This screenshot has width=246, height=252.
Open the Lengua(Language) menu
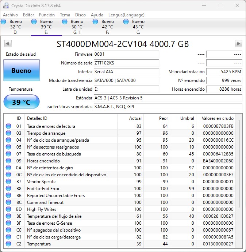(126, 15)
